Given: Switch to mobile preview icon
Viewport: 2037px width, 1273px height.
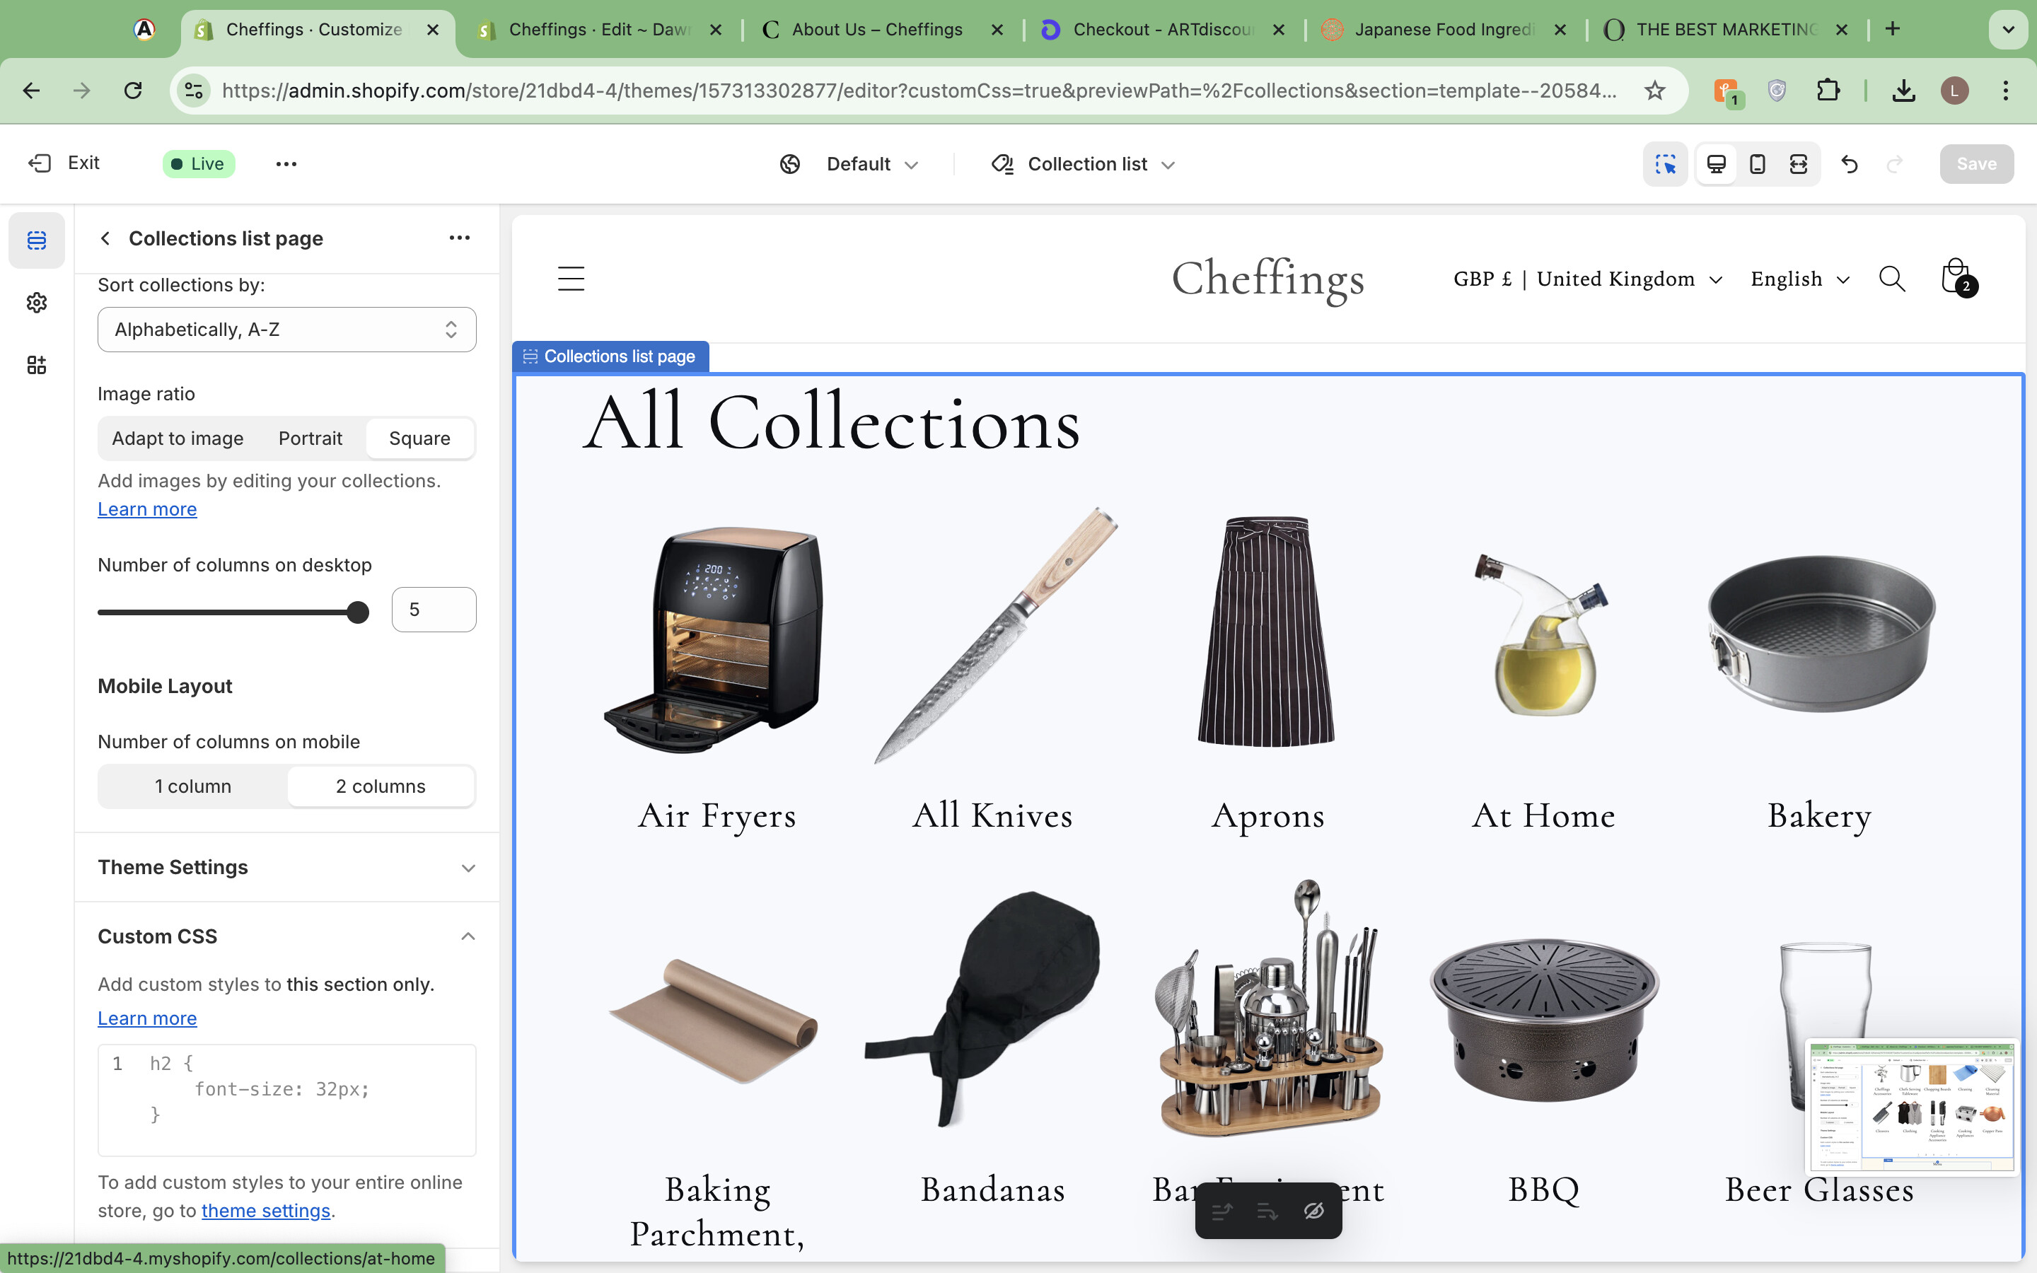Looking at the screenshot, I should point(1758,164).
